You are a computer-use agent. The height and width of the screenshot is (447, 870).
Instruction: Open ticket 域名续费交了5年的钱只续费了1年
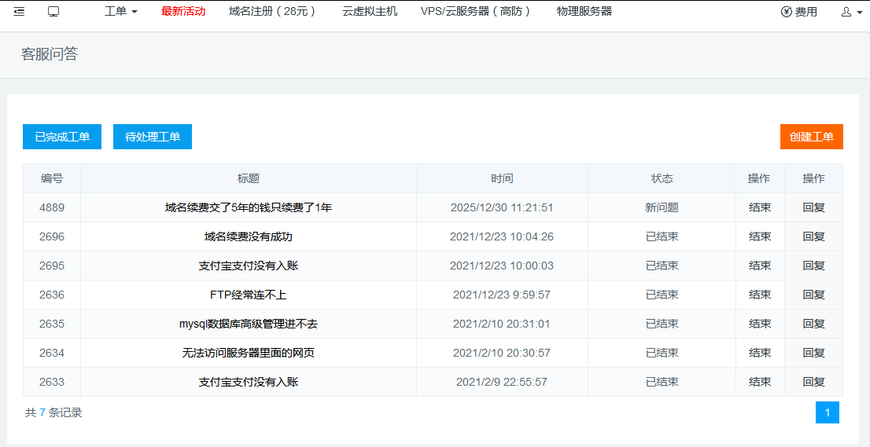(248, 208)
